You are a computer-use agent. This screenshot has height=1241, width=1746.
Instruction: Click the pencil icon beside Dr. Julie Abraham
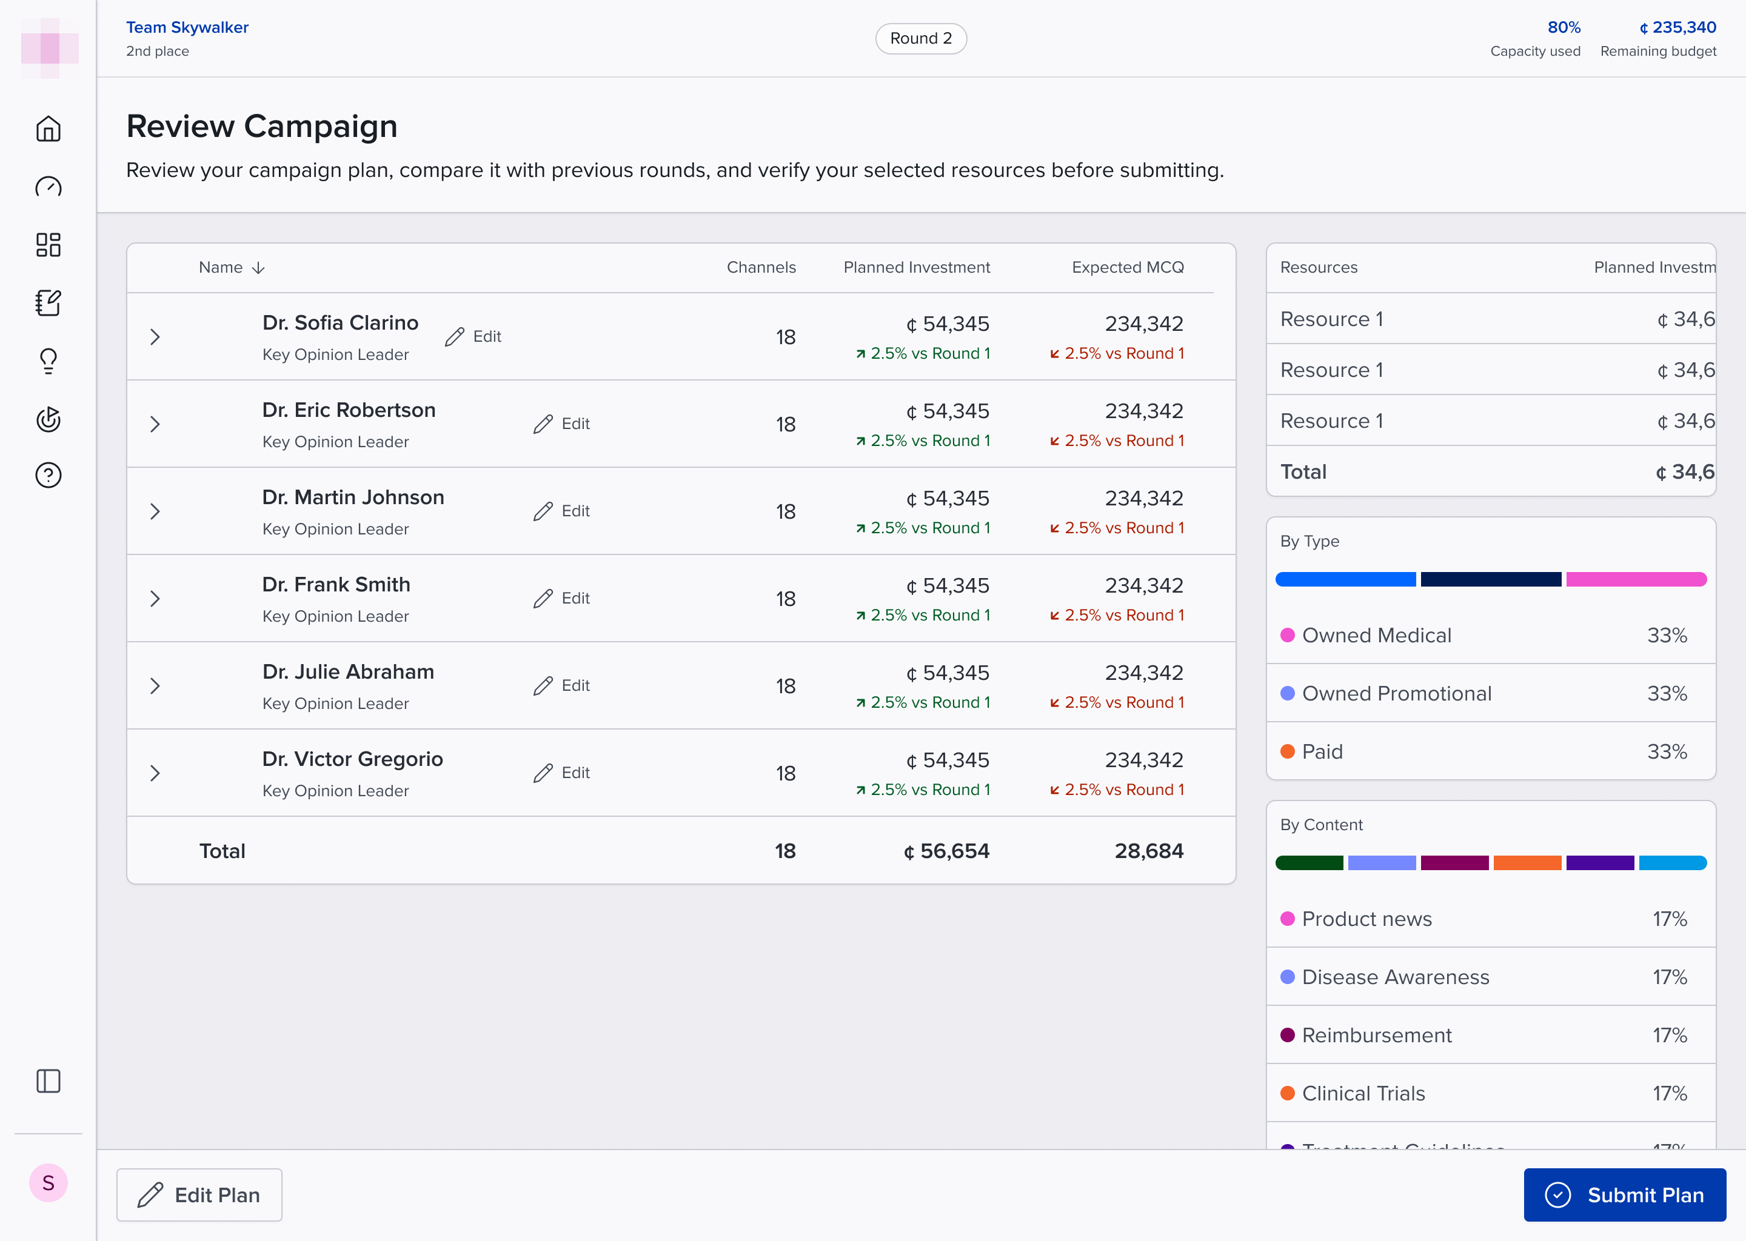click(x=543, y=685)
